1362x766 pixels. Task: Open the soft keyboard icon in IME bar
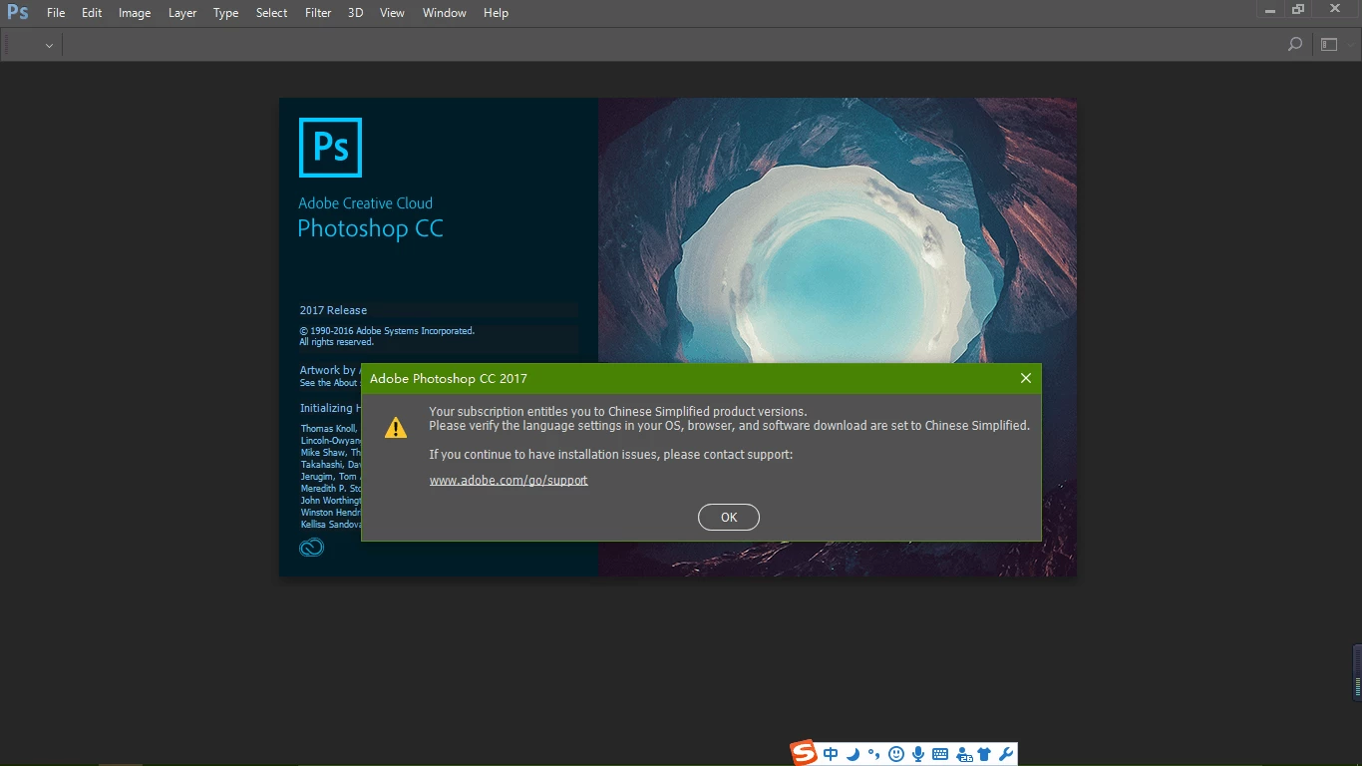point(940,754)
